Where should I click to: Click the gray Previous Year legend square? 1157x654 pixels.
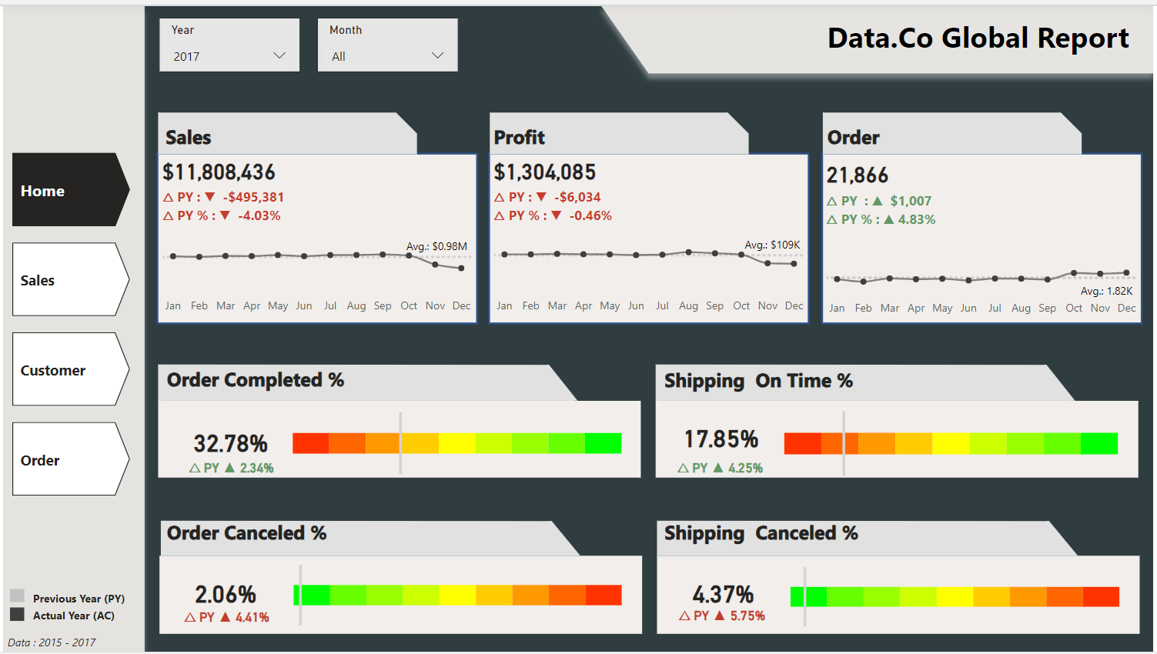point(17,596)
